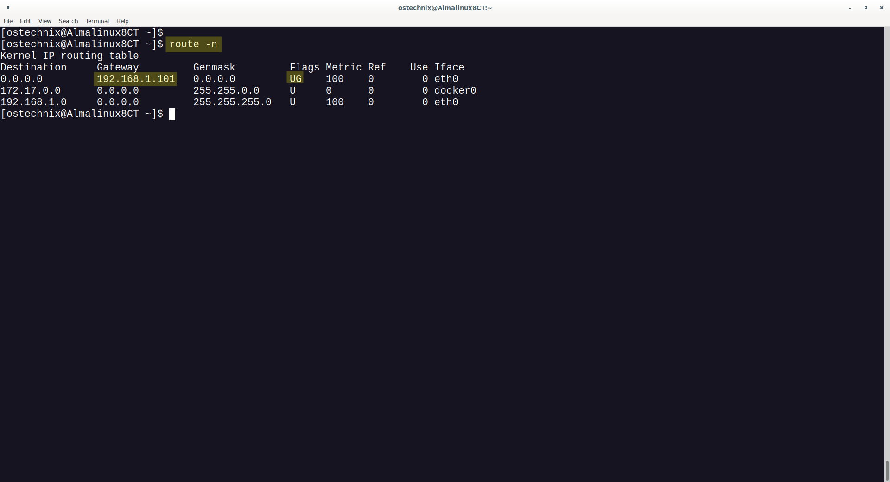Viewport: 890px width, 482px height.
Task: Click the vertical scrollbar thumb
Action: coord(887,470)
